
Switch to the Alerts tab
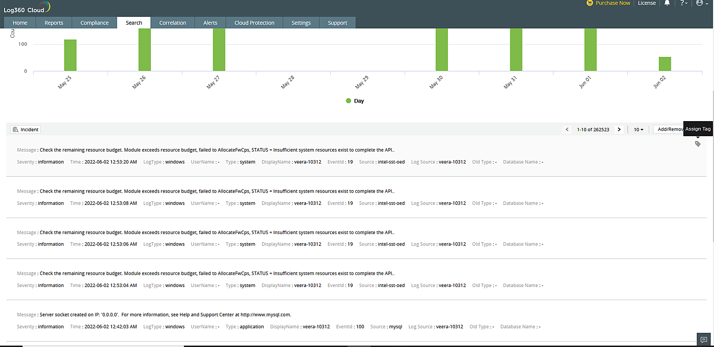[x=211, y=23]
